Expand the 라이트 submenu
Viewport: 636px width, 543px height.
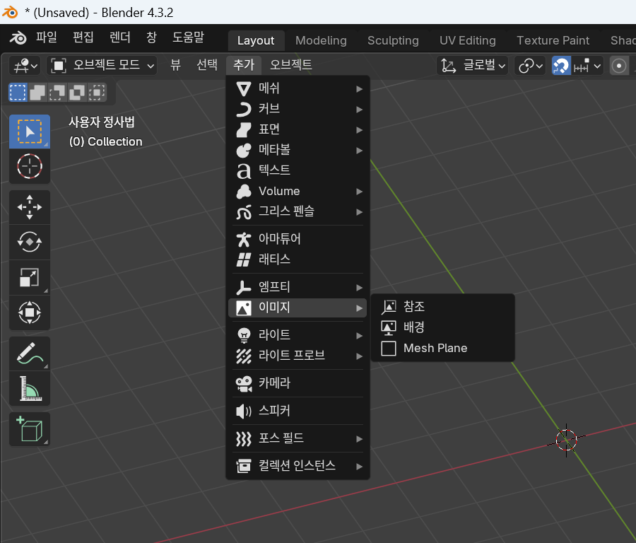point(298,335)
